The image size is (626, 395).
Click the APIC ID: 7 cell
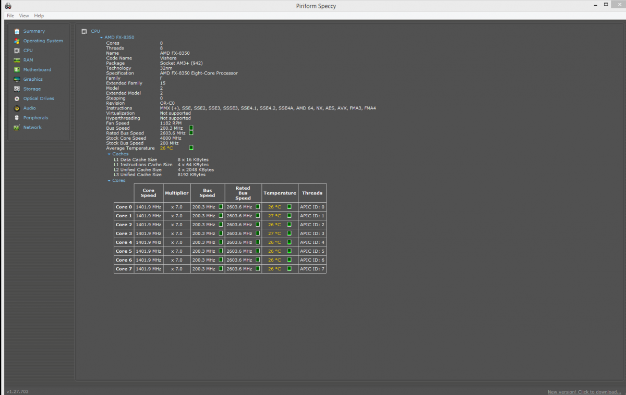[312, 269]
